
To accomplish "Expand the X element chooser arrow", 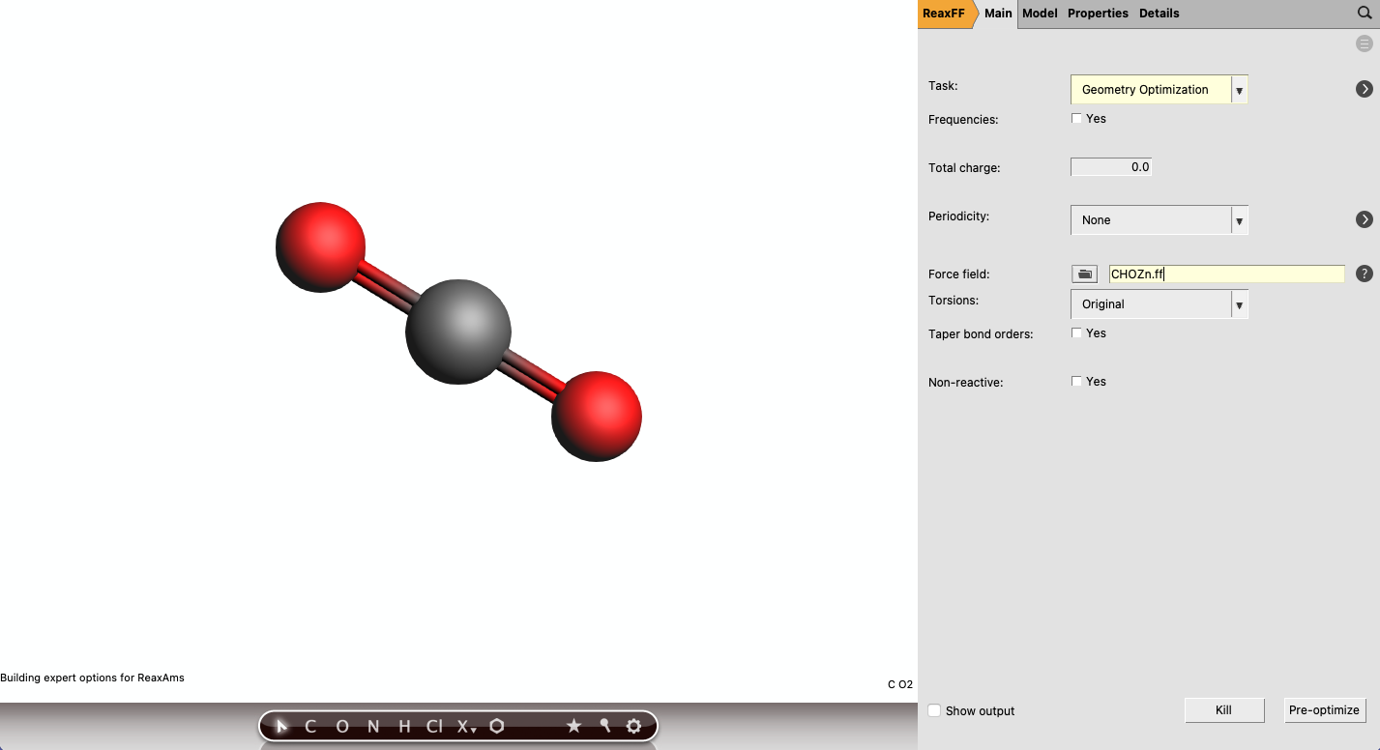I will (473, 731).
